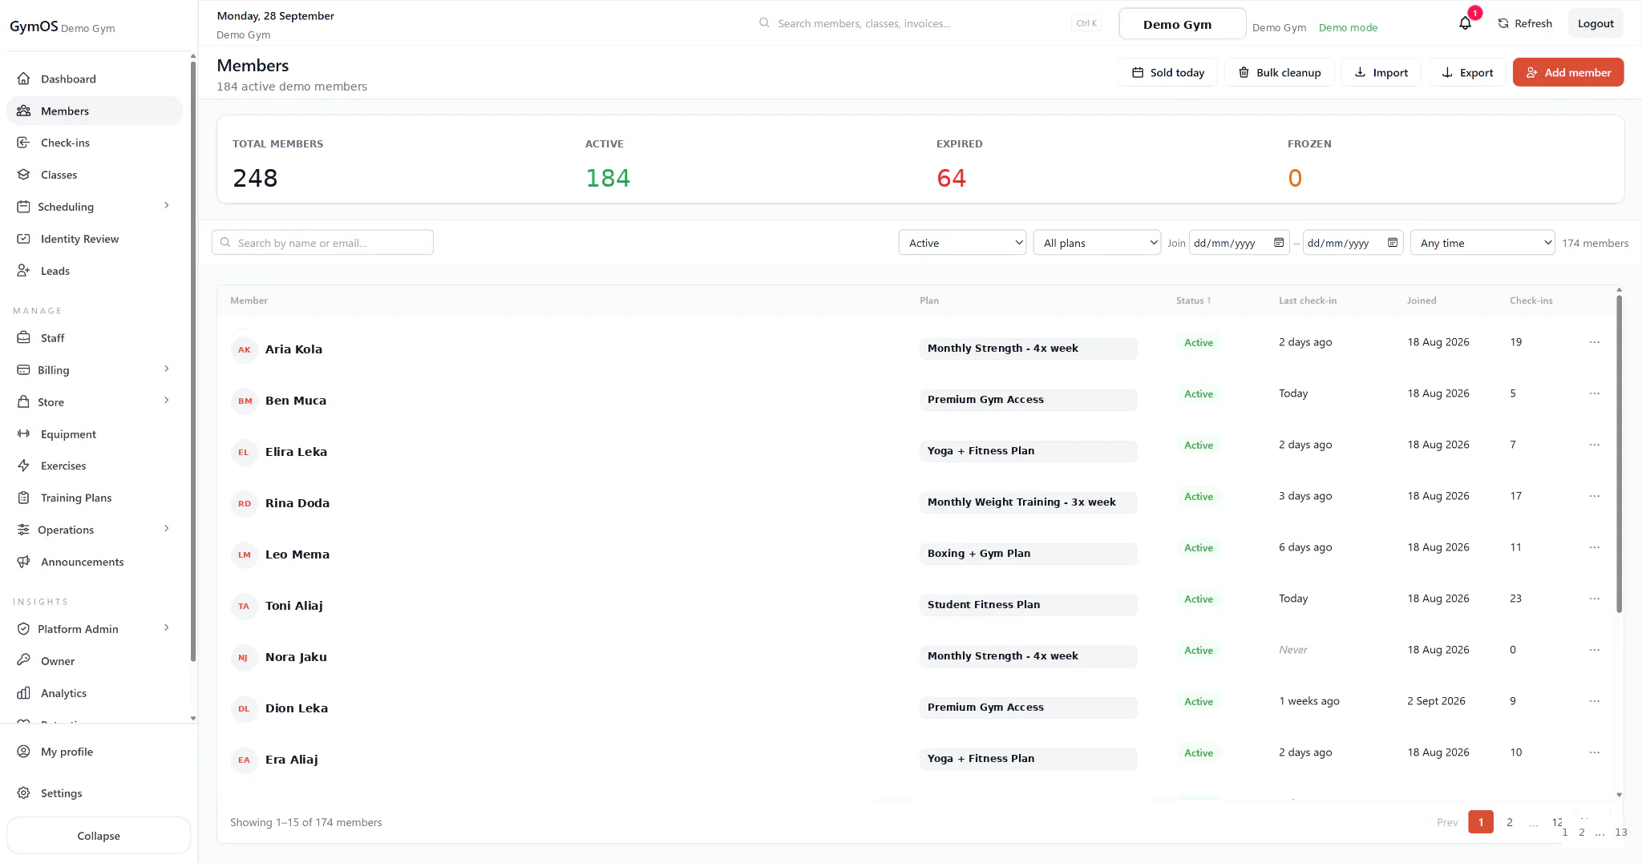This screenshot has height=863, width=1642.
Task: Open Equipment page
Action: point(95,434)
